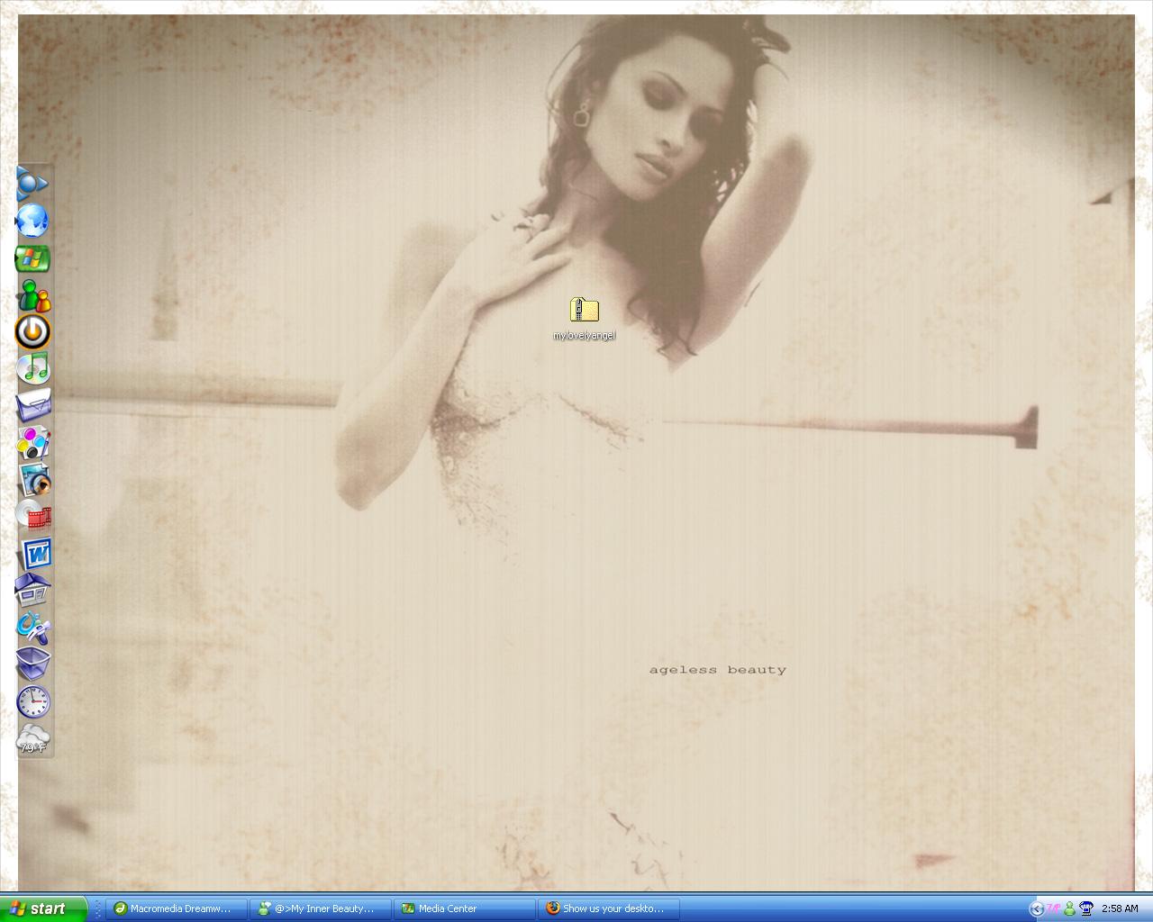Switch to Macromedia Dreamweaver taskbar button

pos(177,908)
